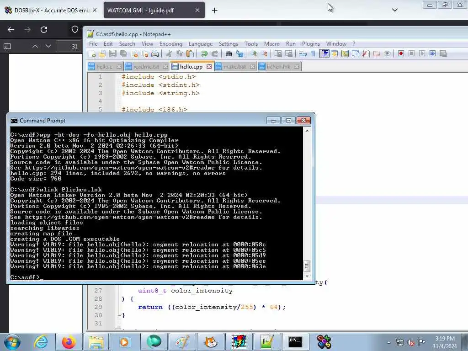Reload the page in browser

pyautogui.click(x=44, y=30)
